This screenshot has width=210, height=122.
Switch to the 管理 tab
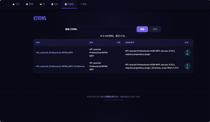click(x=30, y=4)
